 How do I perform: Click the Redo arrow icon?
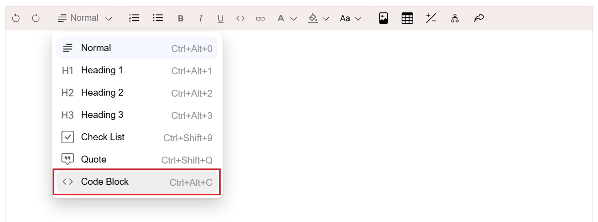pos(36,18)
